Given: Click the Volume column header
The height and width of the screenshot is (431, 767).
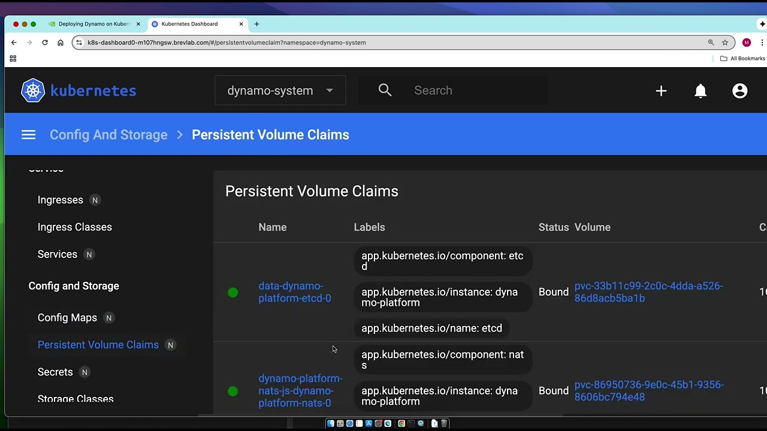Looking at the screenshot, I should coord(592,227).
